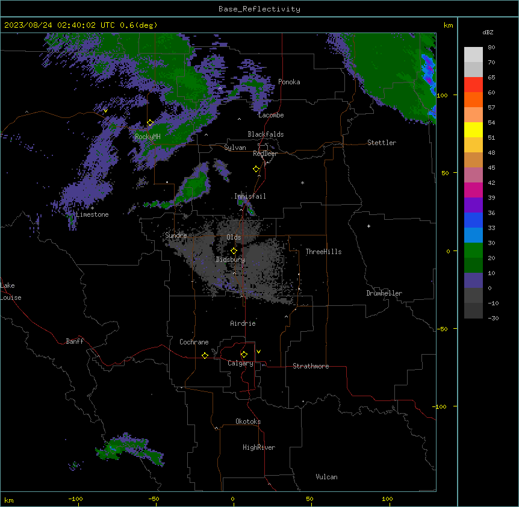Click the yellow V marker east of Calgary
This screenshot has height=507, width=519.
pos(258,352)
